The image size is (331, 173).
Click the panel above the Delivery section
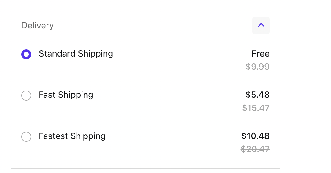[x=146, y=2]
